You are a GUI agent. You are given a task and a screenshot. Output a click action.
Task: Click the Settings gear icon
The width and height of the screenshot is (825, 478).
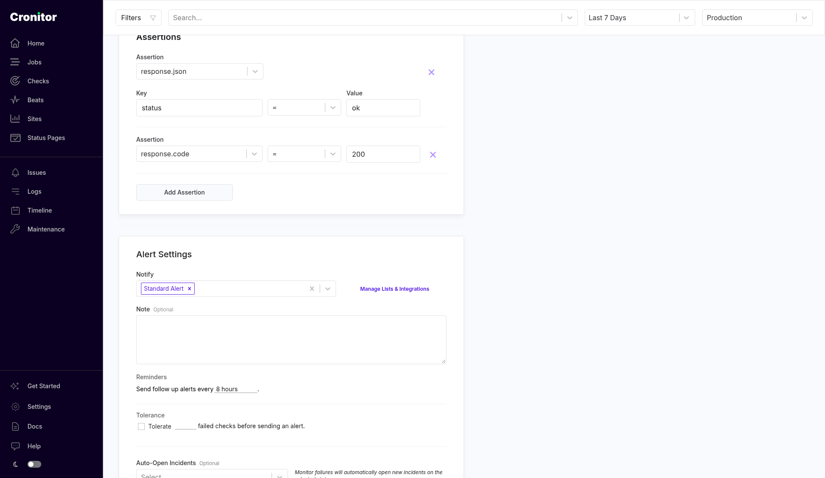pyautogui.click(x=15, y=407)
